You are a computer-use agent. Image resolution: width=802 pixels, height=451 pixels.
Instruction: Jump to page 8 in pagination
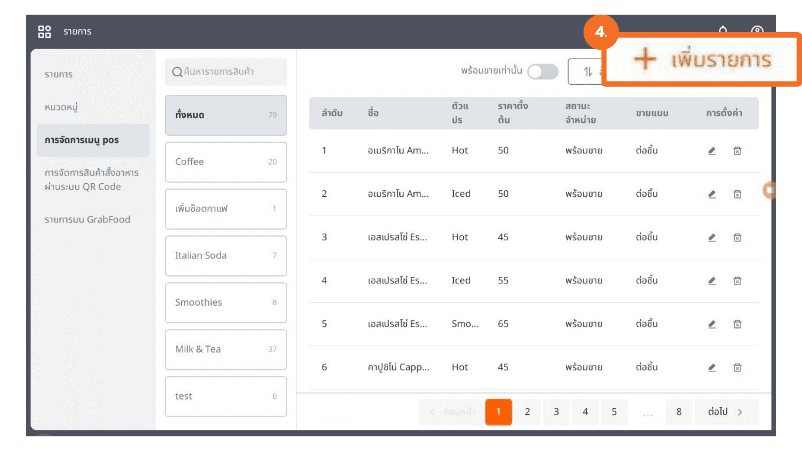(x=679, y=412)
